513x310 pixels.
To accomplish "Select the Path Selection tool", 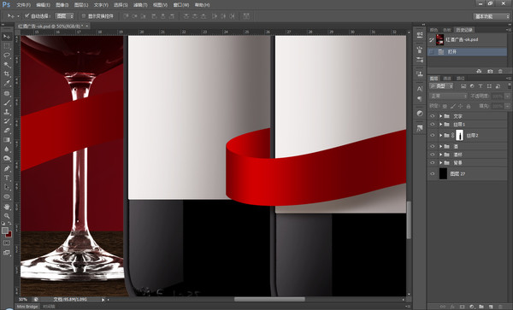I will coord(7,188).
